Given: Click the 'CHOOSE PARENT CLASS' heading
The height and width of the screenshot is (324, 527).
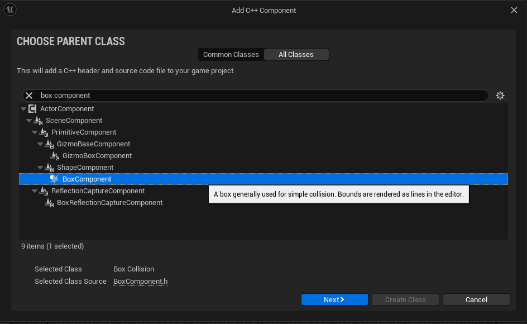Looking at the screenshot, I should (71, 41).
